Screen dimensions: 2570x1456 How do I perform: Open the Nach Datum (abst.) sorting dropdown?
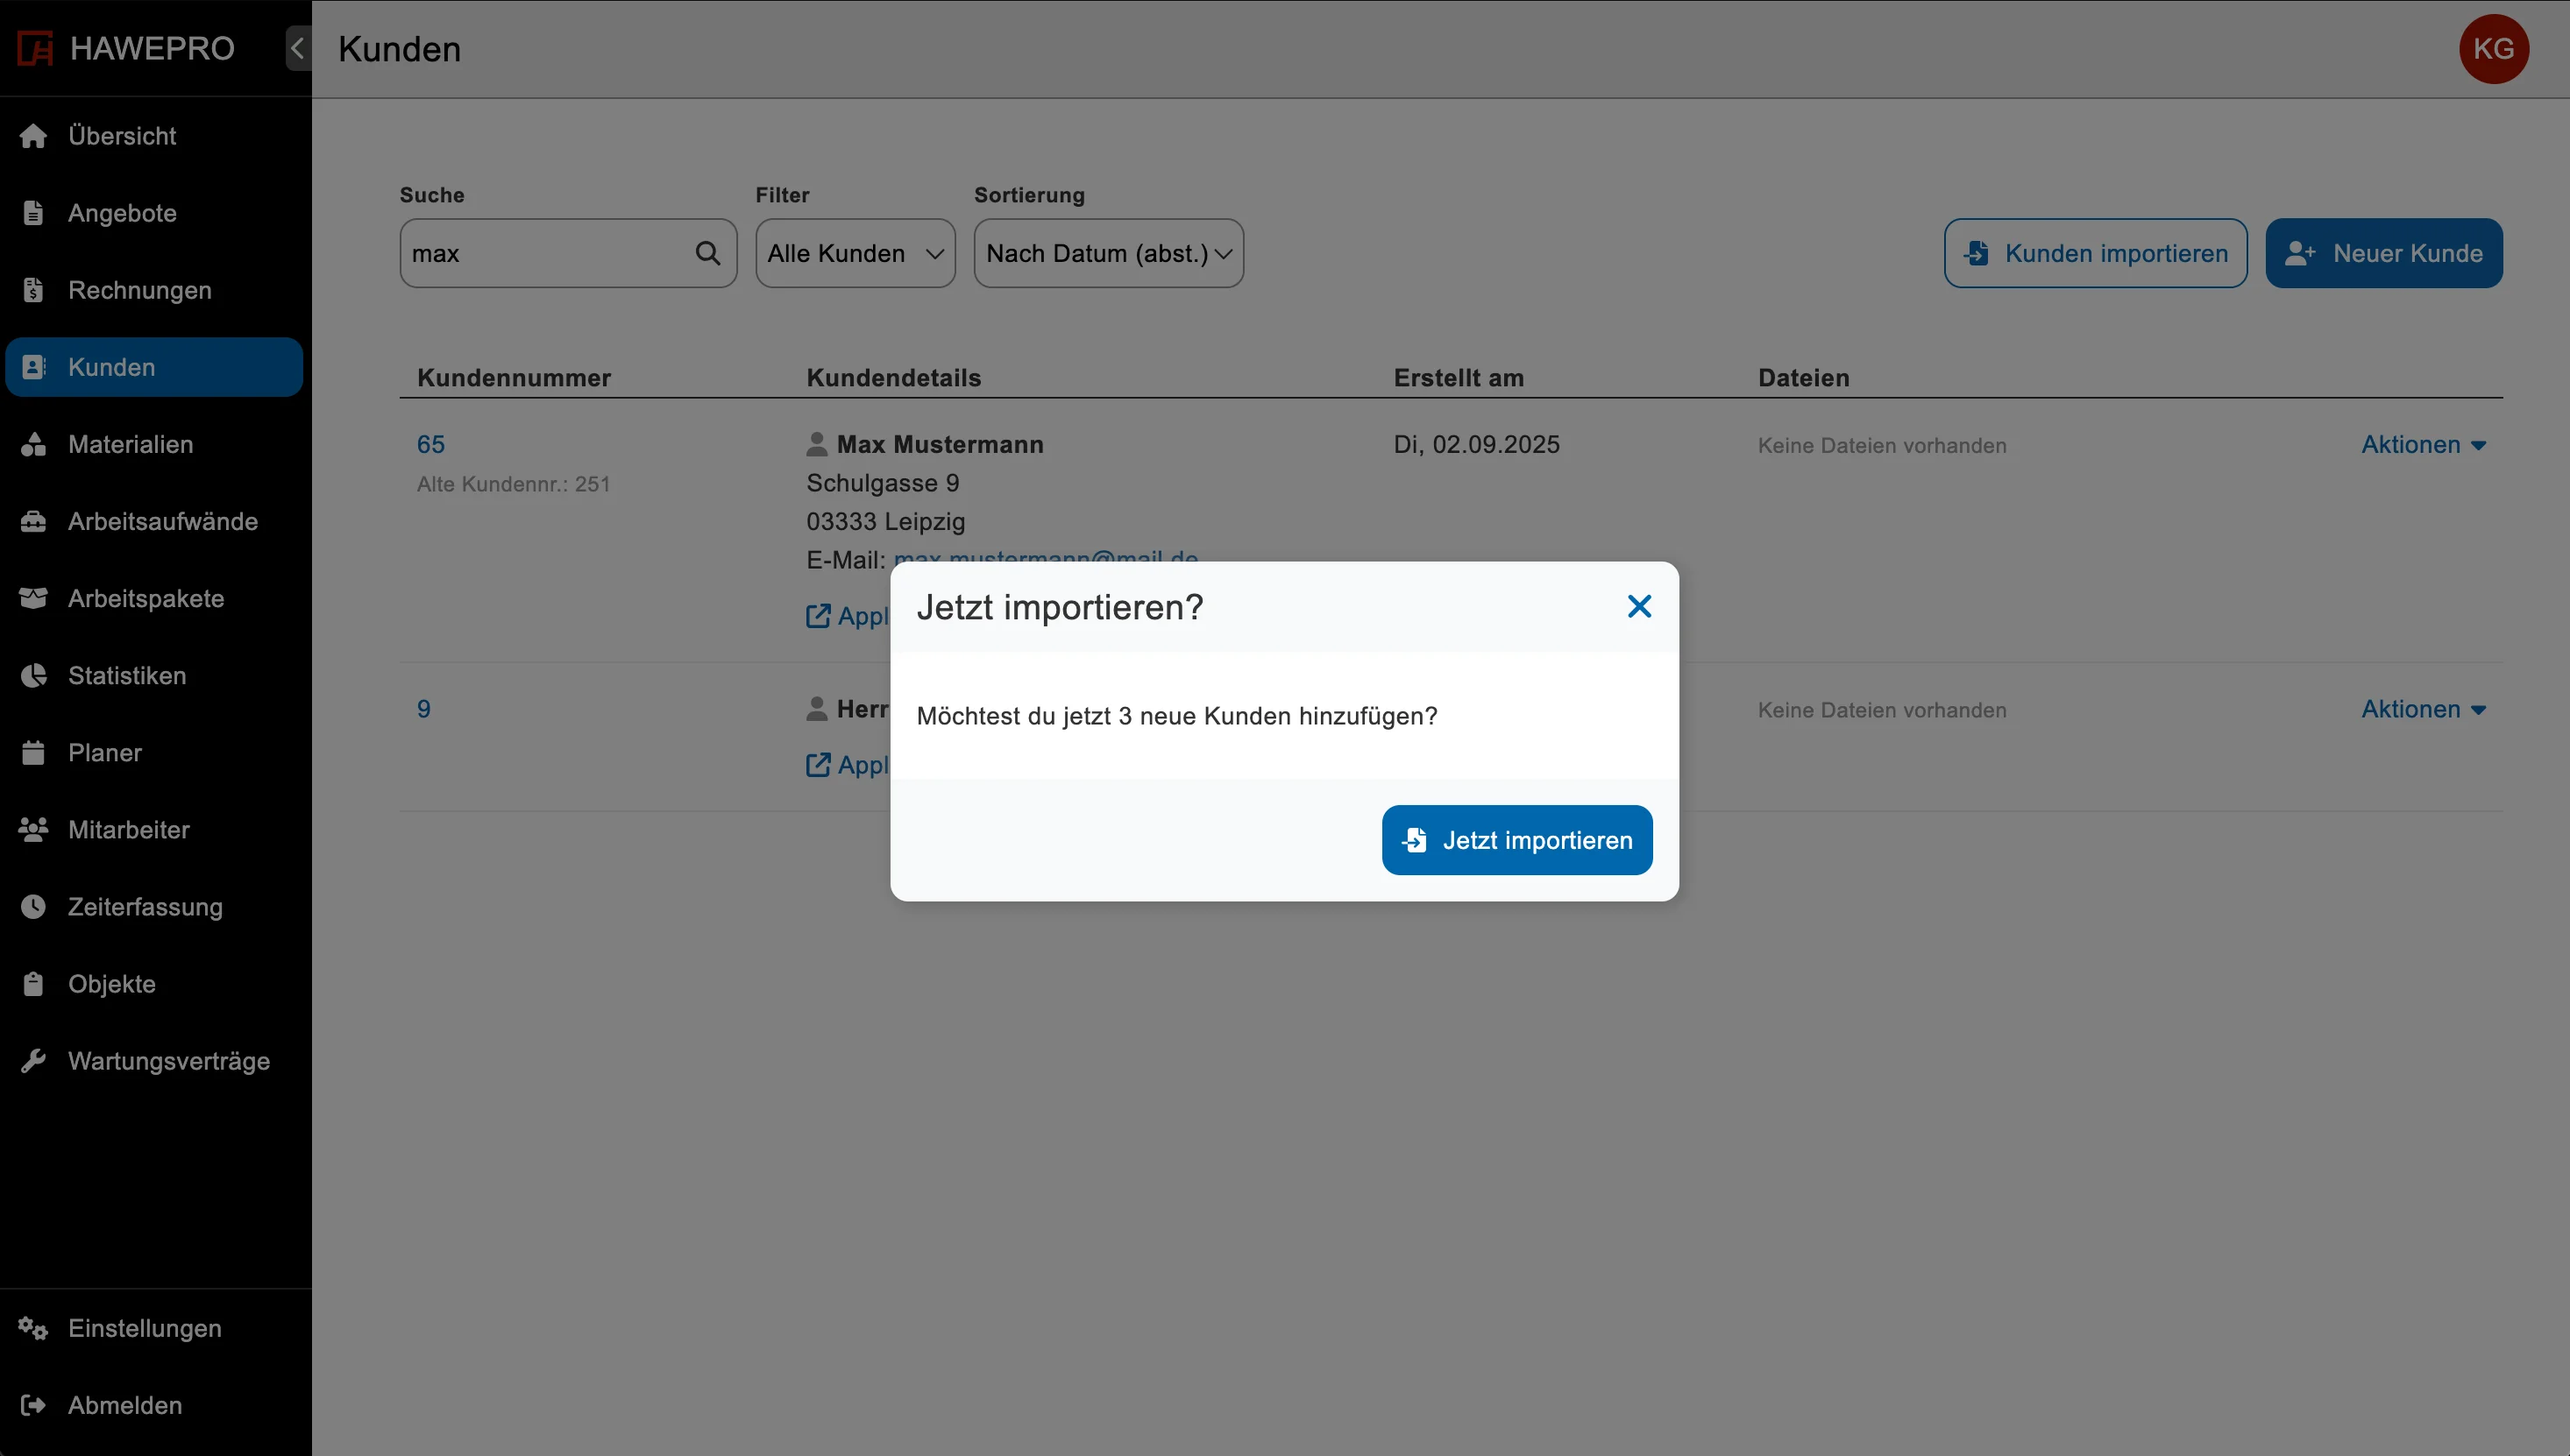[1109, 253]
